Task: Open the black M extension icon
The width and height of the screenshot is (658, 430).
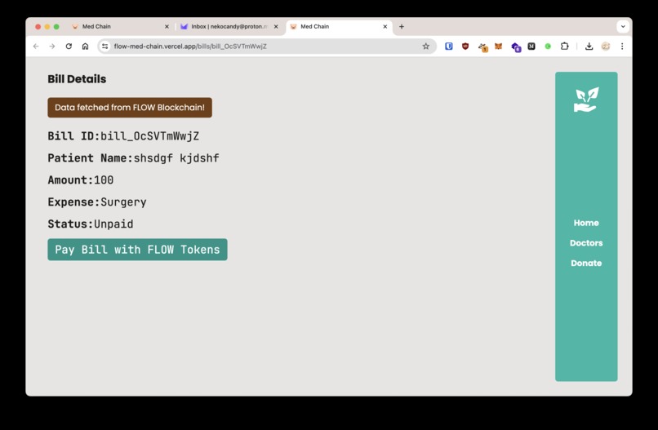Action: 531,47
